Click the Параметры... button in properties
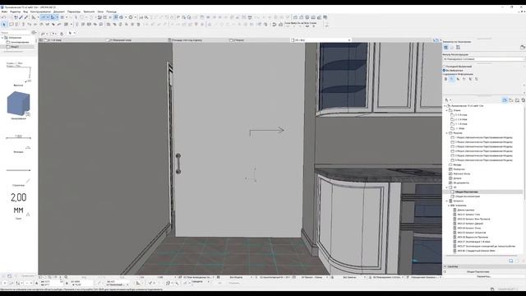 click(x=483, y=276)
